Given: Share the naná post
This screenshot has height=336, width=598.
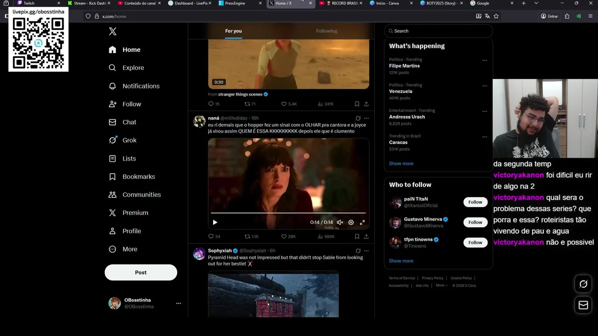Looking at the screenshot, I should coord(366,237).
